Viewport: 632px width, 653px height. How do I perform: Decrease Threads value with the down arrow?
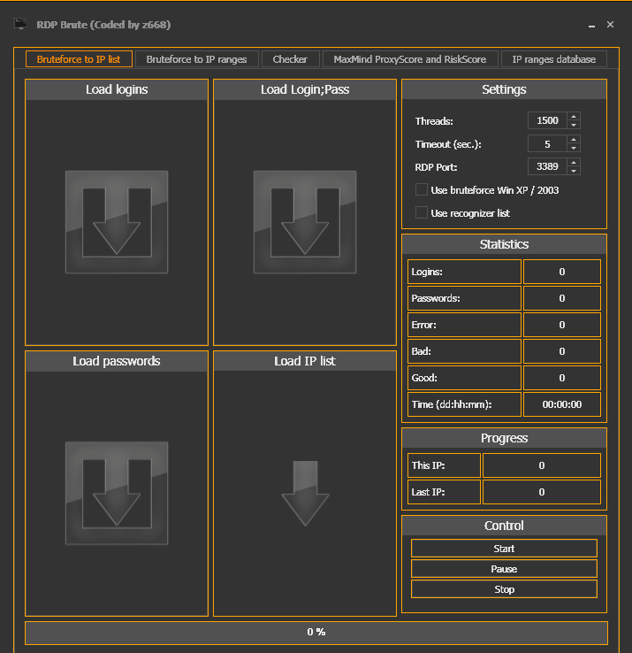click(x=574, y=125)
